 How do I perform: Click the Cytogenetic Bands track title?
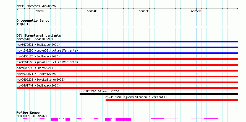(33, 21)
